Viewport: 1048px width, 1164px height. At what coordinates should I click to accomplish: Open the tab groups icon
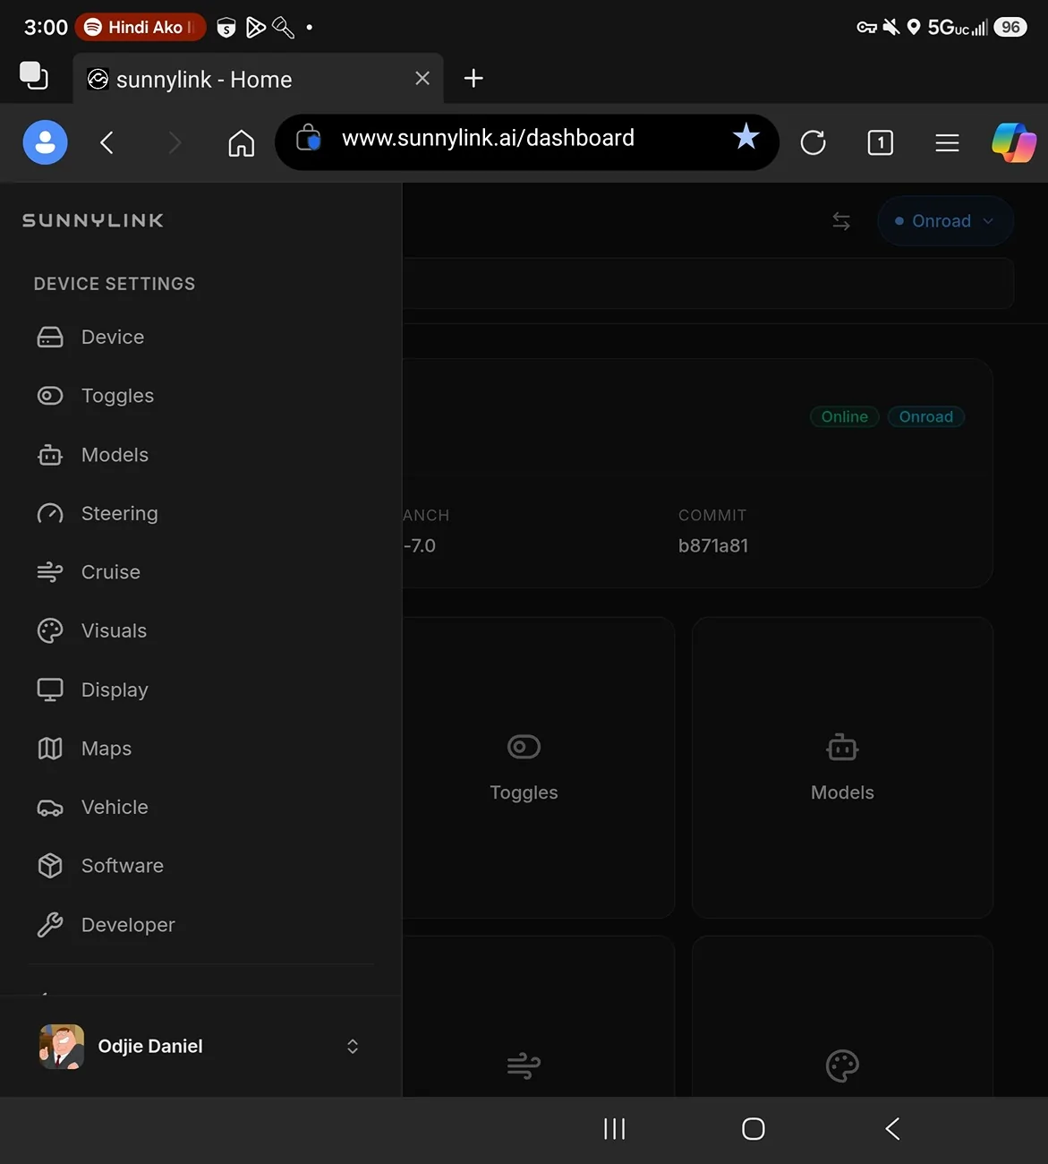click(x=34, y=75)
